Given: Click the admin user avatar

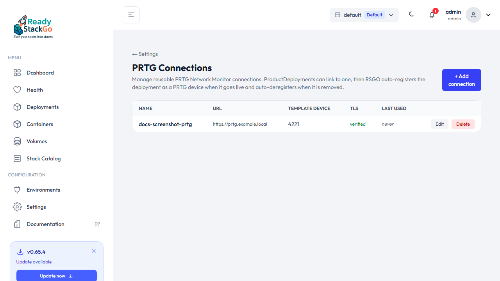Looking at the screenshot, I should 473,15.
